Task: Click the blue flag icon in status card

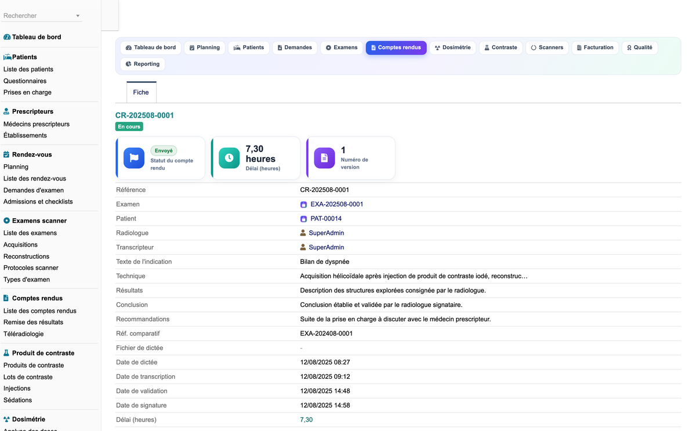Action: click(134, 158)
